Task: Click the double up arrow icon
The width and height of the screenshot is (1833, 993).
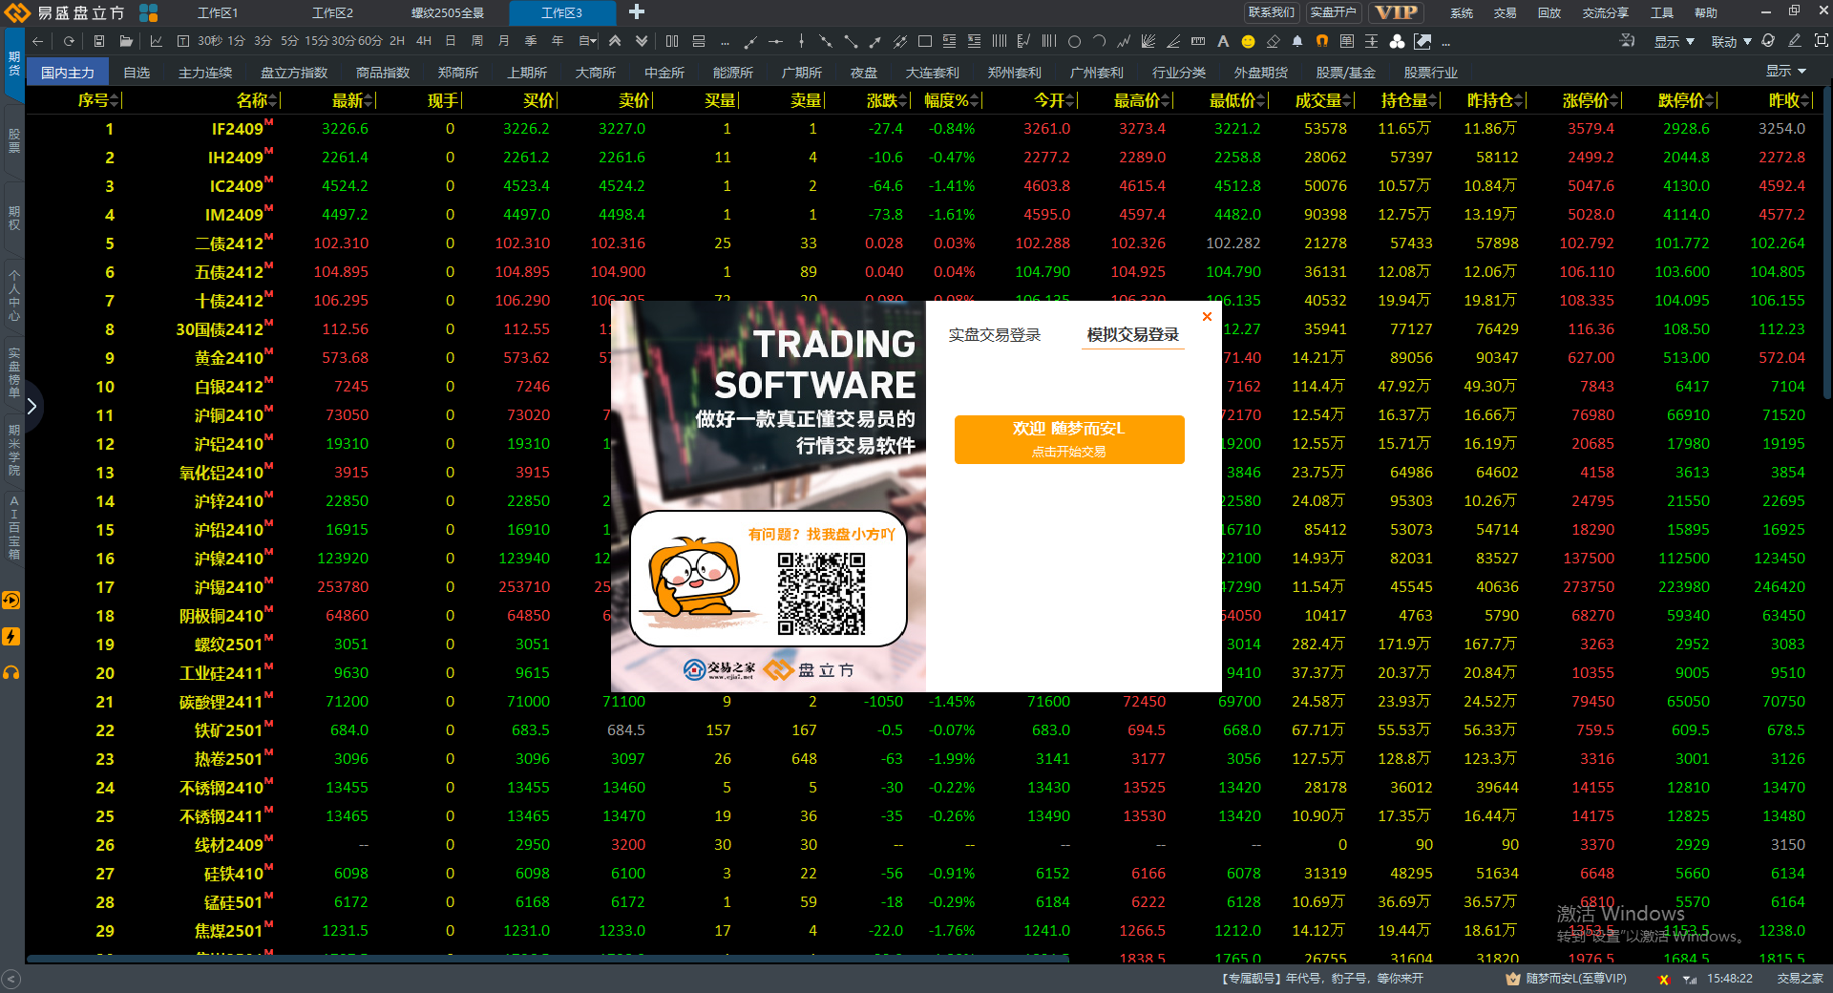Action: click(x=615, y=41)
